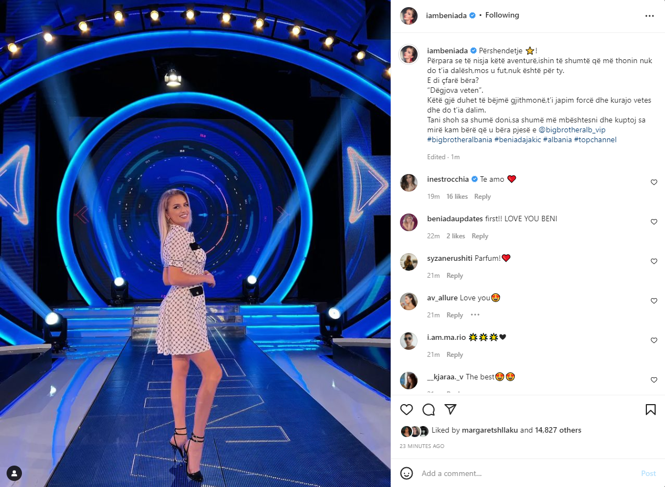This screenshot has height=487, width=665.
Task: Open the three-dot more options menu
Action: click(x=650, y=16)
